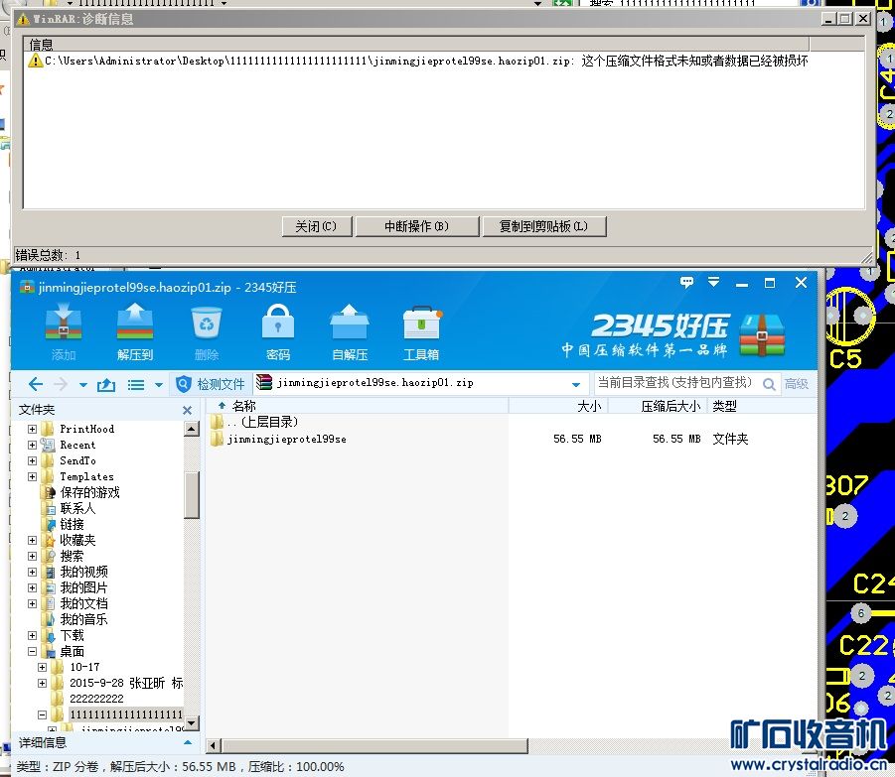Open the navigation history dropdown arrow

(x=83, y=385)
